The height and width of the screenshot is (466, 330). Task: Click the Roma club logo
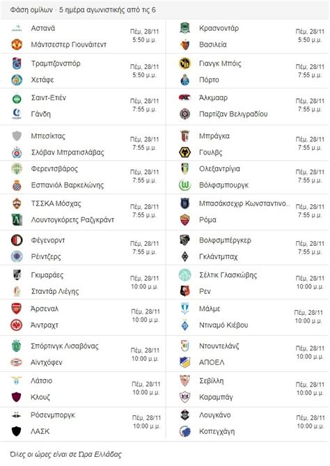coord(184,220)
